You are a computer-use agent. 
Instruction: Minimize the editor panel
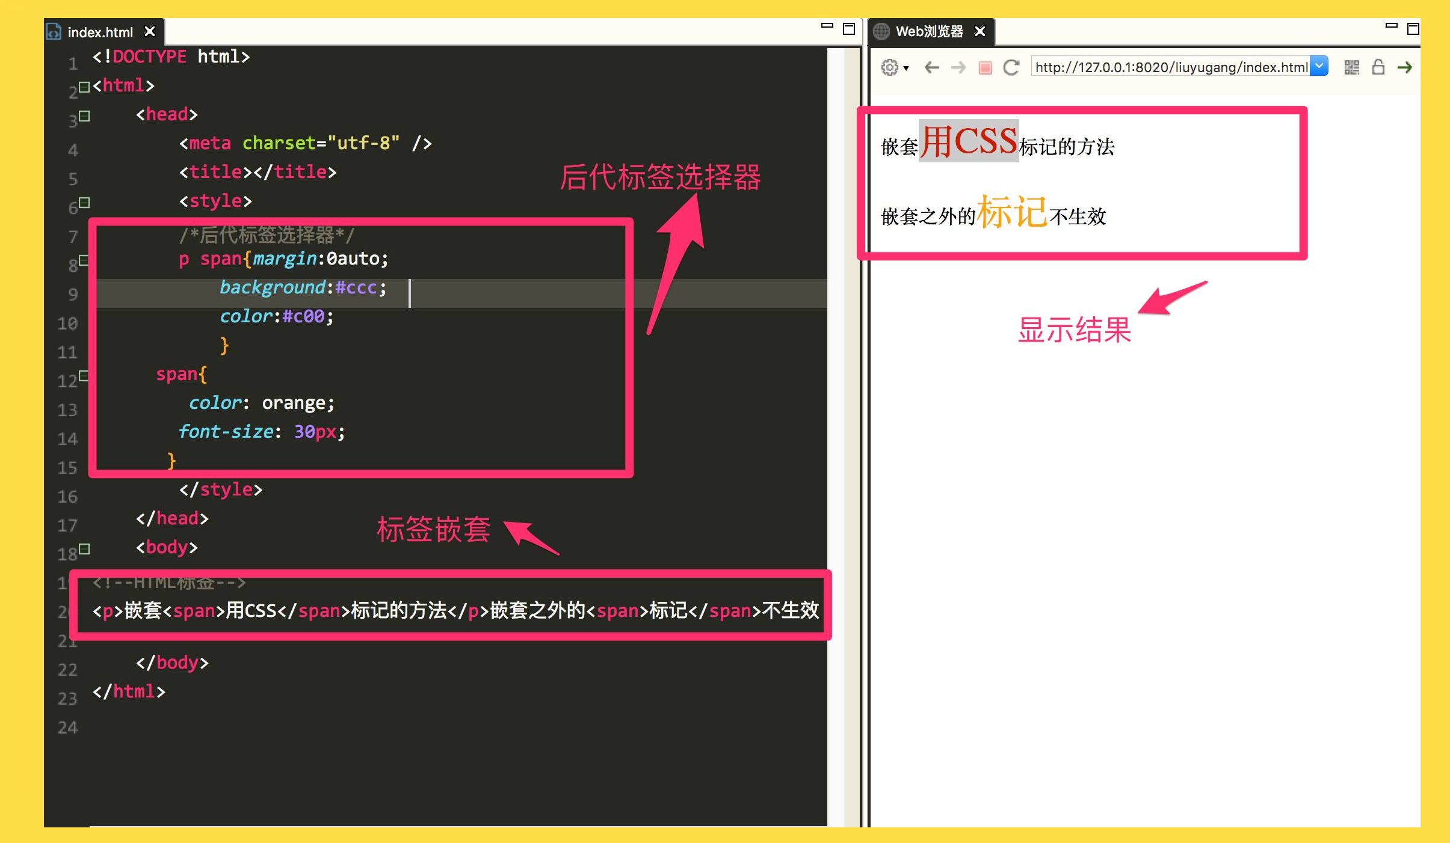[827, 26]
